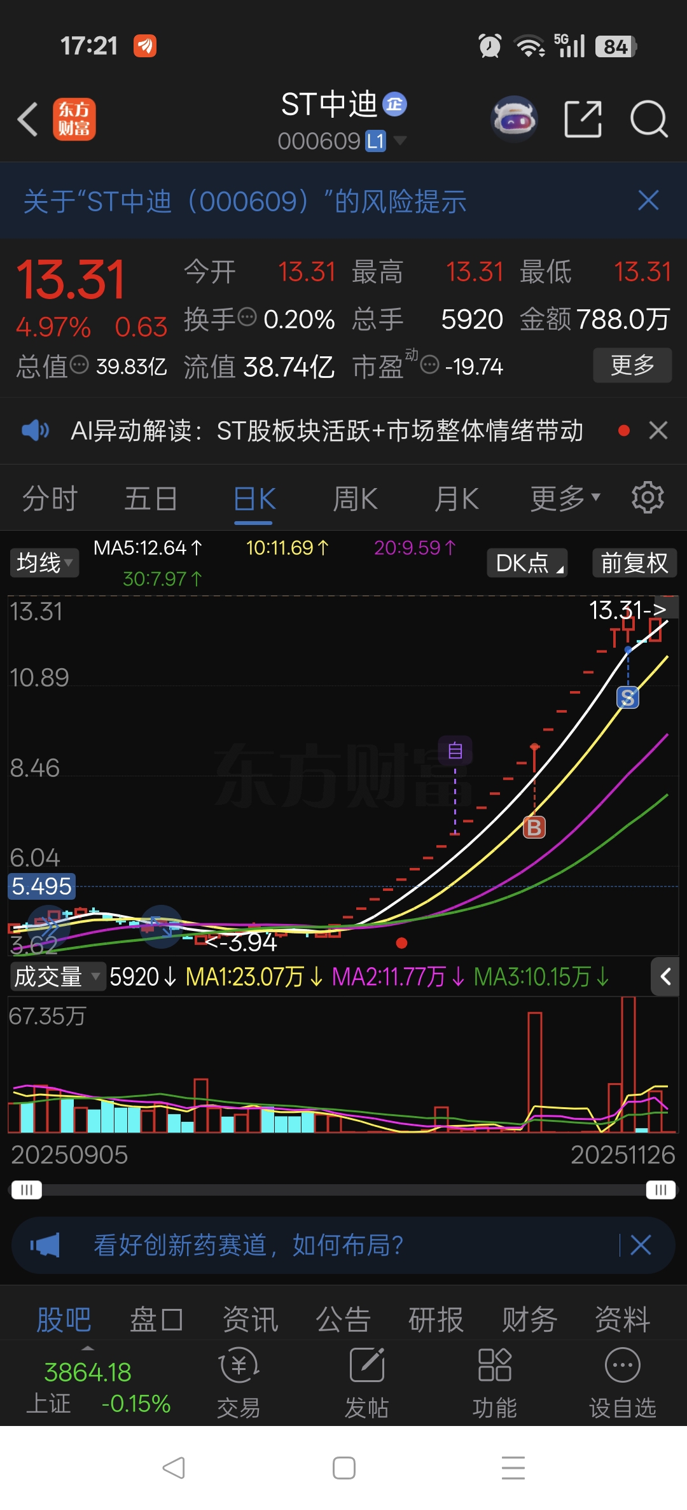Close the ST中迪 risk warning banner
687x1510 pixels.
648,200
